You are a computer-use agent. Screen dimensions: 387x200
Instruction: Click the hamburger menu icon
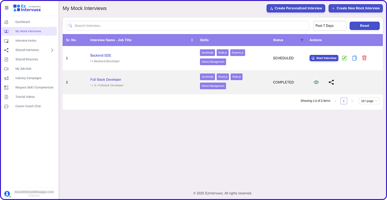pyautogui.click(x=7, y=8)
